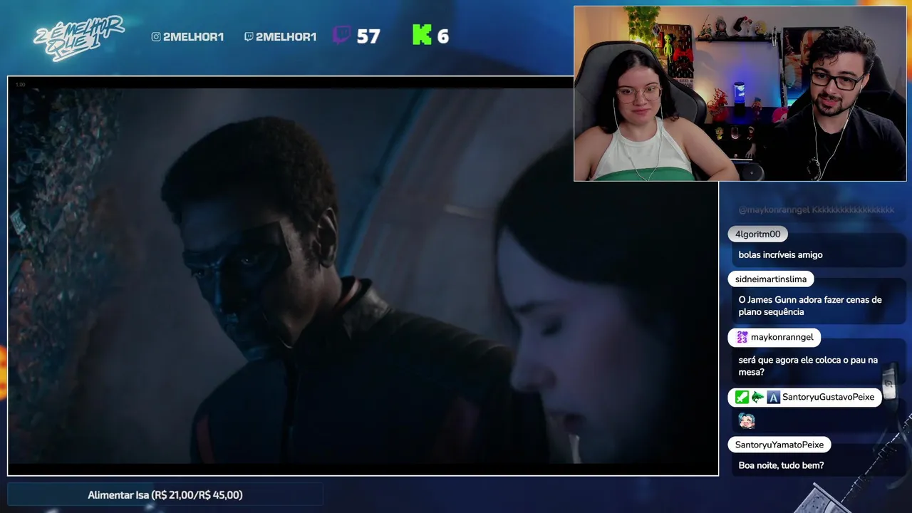Click the username SantoryuYamatoPeixe
The height and width of the screenshot is (513, 912).
779,445
